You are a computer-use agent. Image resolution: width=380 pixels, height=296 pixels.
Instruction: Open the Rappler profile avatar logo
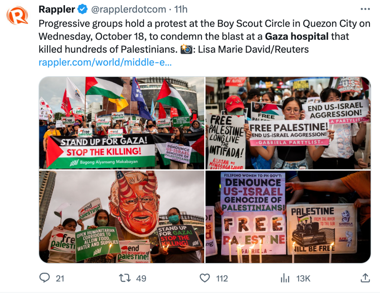point(17,16)
